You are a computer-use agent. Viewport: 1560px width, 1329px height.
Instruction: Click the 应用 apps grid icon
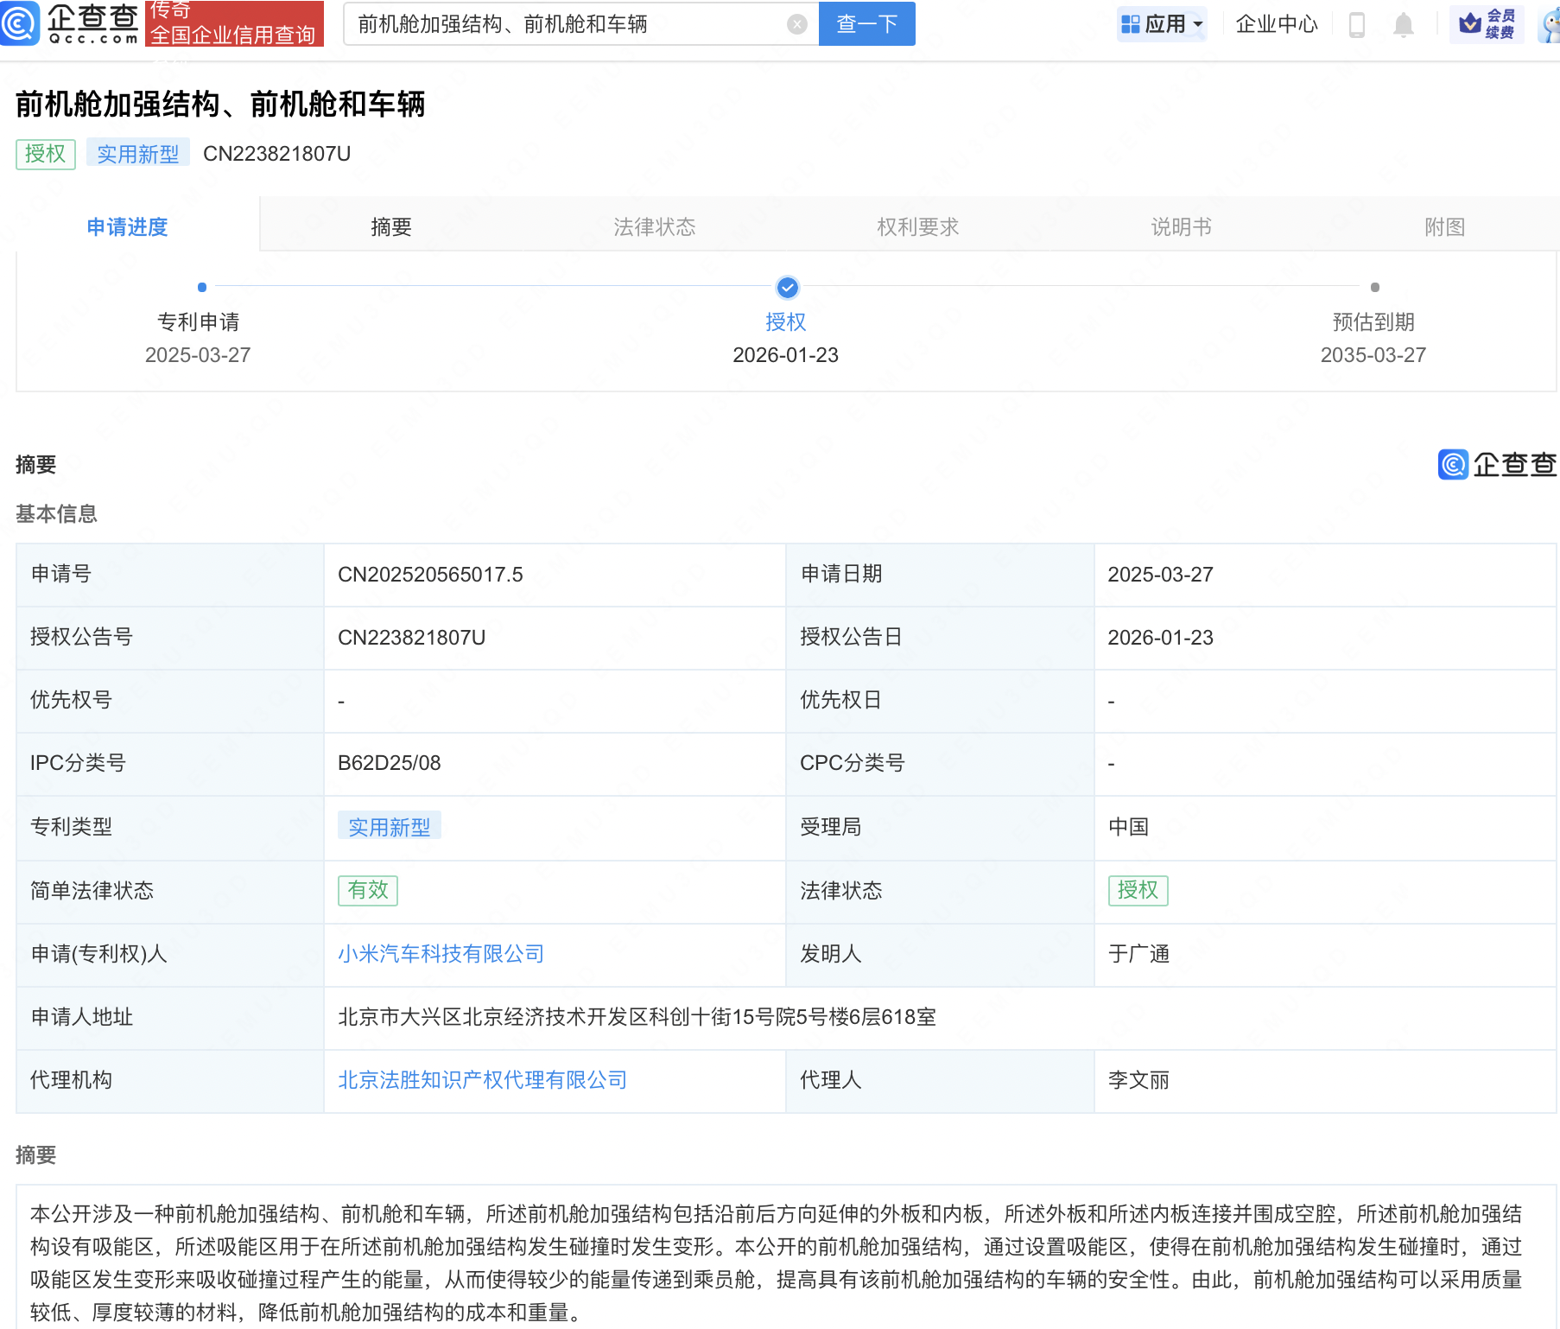pos(1132,23)
